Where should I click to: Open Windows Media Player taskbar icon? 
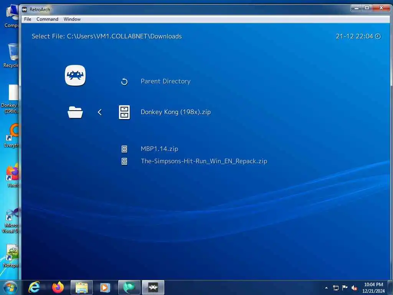click(105, 287)
